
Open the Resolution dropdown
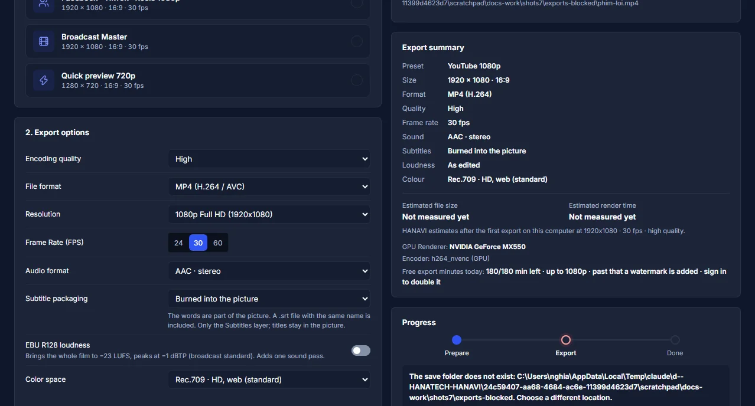pyautogui.click(x=269, y=214)
